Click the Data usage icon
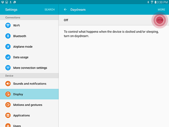 pyautogui.click(x=8, y=57)
